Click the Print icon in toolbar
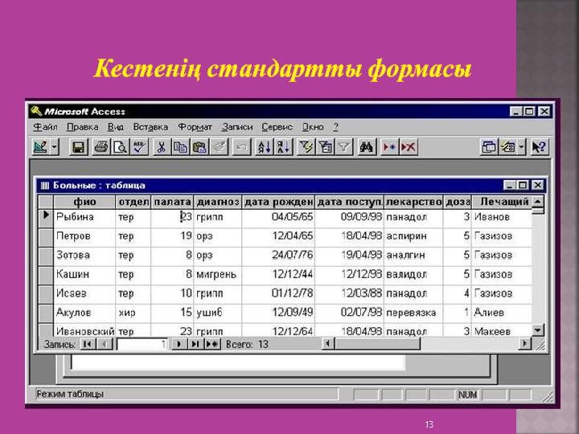Image resolution: width=579 pixels, height=434 pixels. (101, 147)
